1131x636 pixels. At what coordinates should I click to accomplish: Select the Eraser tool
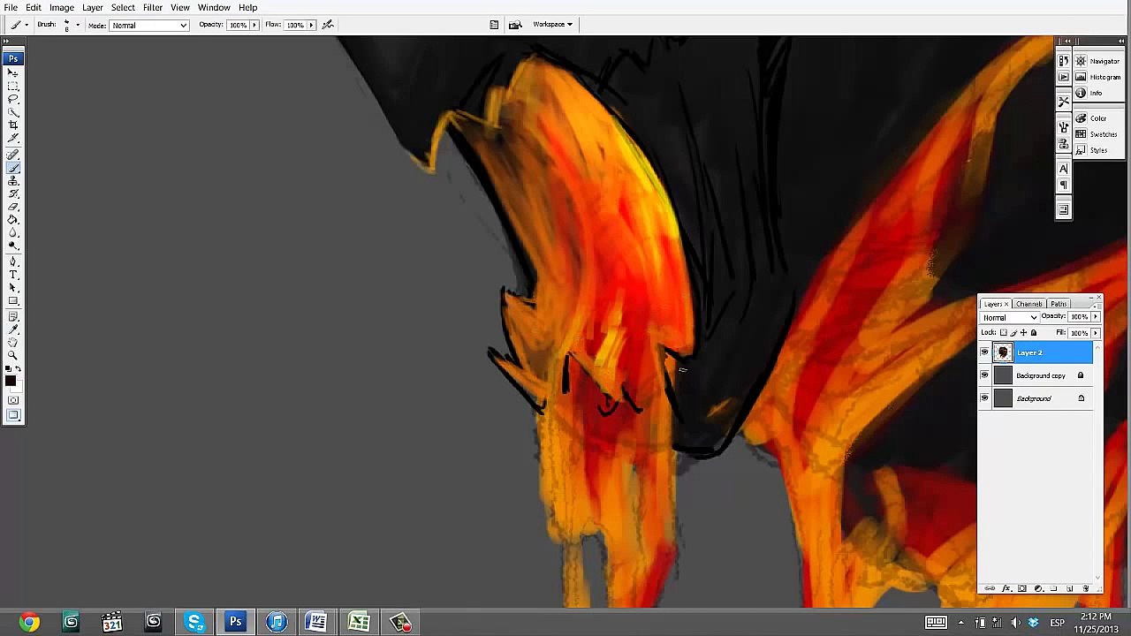point(13,206)
